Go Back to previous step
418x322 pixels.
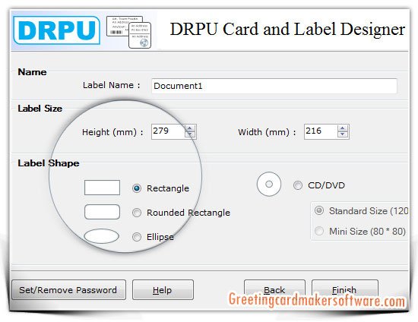click(274, 290)
